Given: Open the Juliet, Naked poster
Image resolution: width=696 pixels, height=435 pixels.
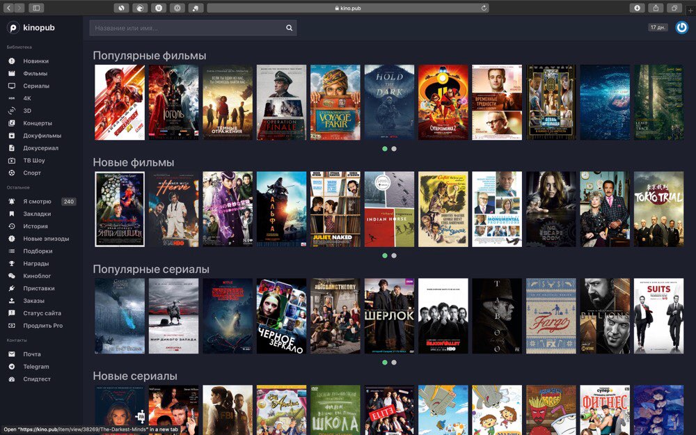Looking at the screenshot, I should point(335,209).
